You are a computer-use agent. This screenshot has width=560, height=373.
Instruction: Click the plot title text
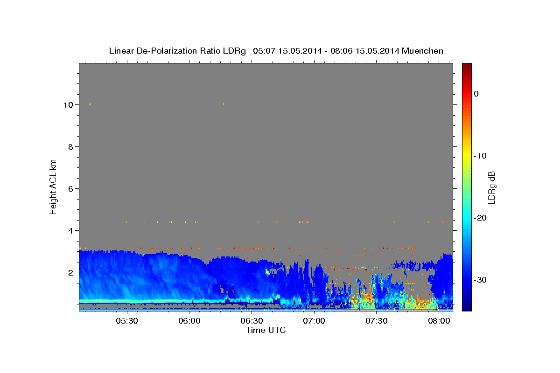click(276, 51)
